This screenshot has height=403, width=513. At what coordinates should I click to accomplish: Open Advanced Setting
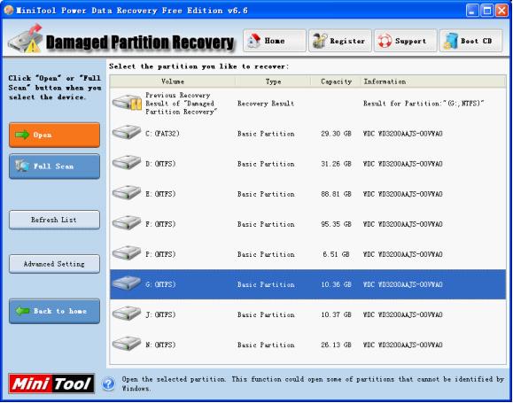coord(54,264)
